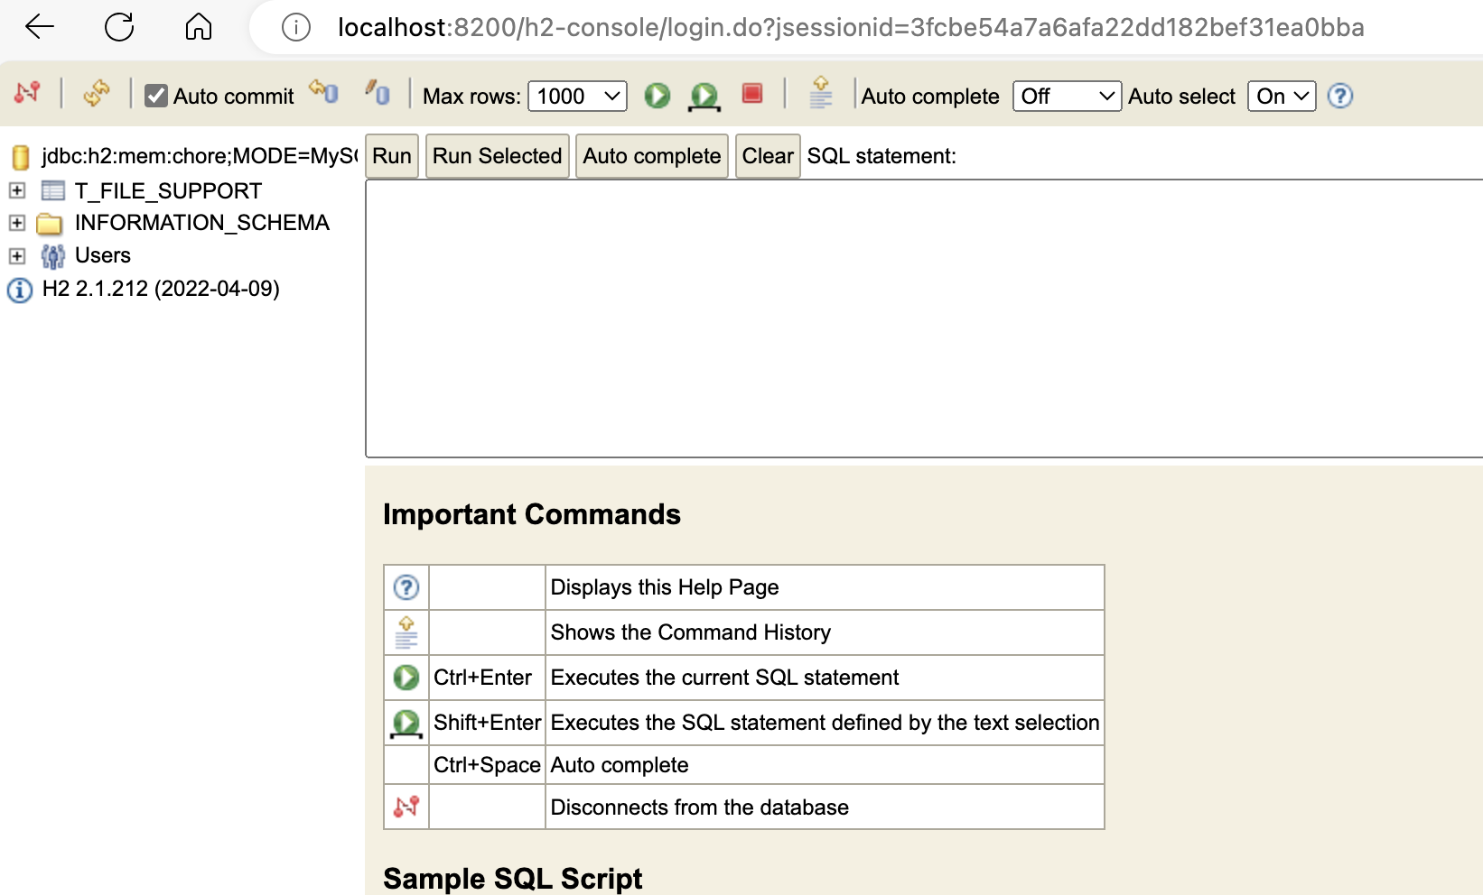Screen dimensions: 1483x895
Task: Click the Refresh database tree icon
Action: [97, 94]
